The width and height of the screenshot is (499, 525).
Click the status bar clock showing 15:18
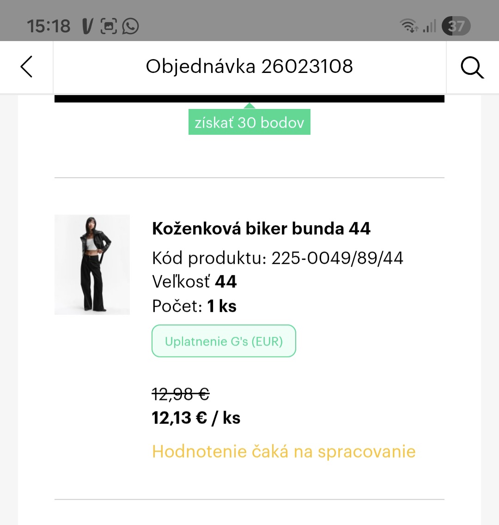[x=49, y=26]
